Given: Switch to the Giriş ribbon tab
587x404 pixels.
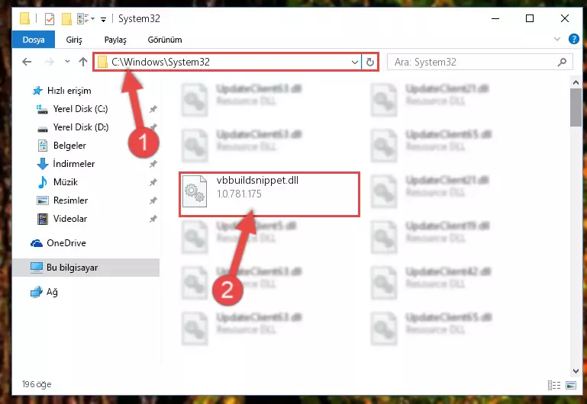Looking at the screenshot, I should tap(74, 40).
